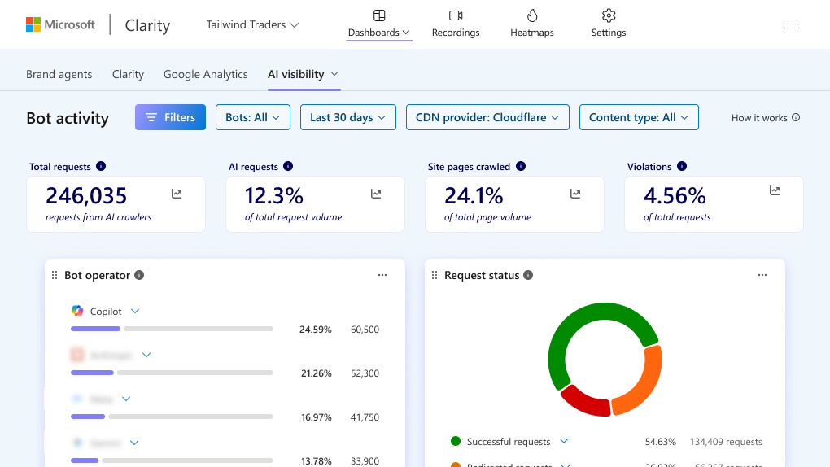This screenshot has width=830, height=467.
Task: Expand Successful requests details
Action: 564,441
